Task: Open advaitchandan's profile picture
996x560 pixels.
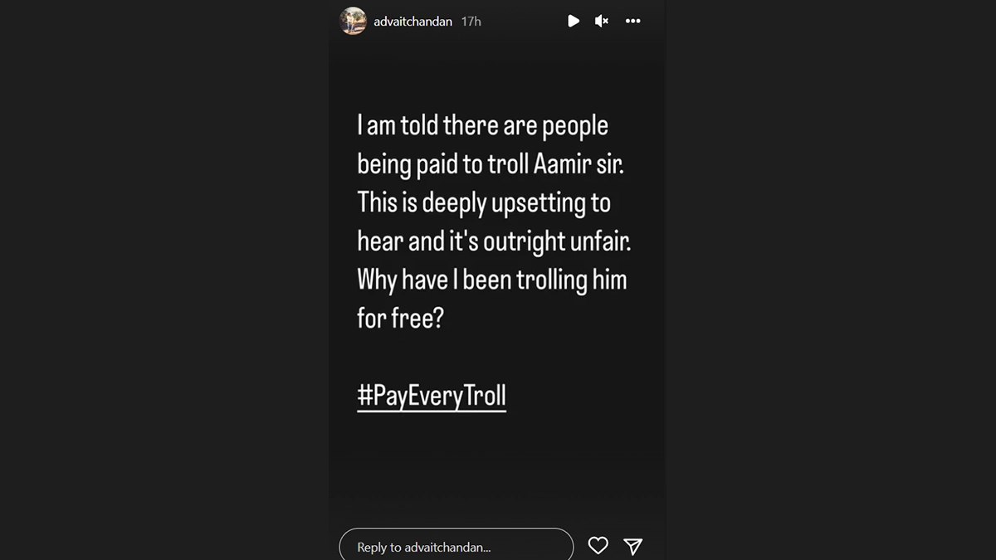Action: [x=353, y=21]
